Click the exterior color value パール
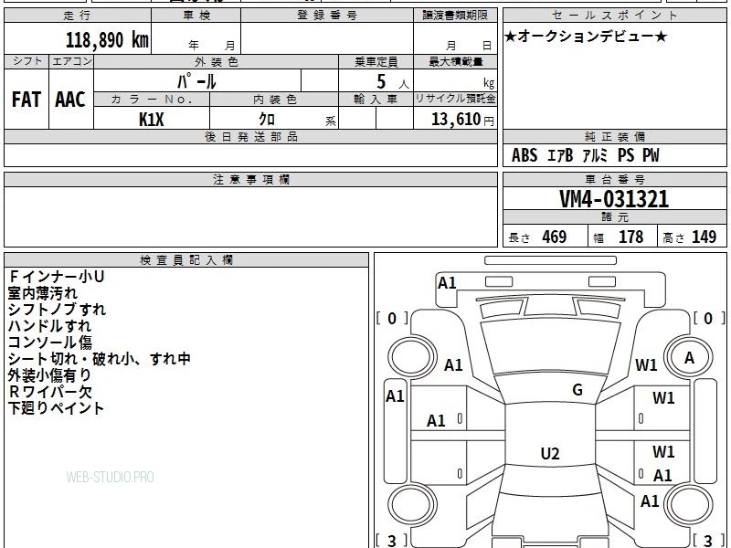731x548 pixels. (196, 81)
